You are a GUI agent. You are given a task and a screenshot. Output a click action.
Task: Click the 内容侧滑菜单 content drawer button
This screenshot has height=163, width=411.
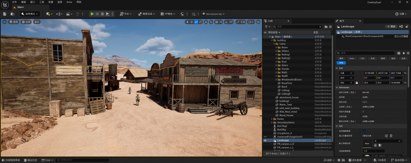(x=11, y=160)
